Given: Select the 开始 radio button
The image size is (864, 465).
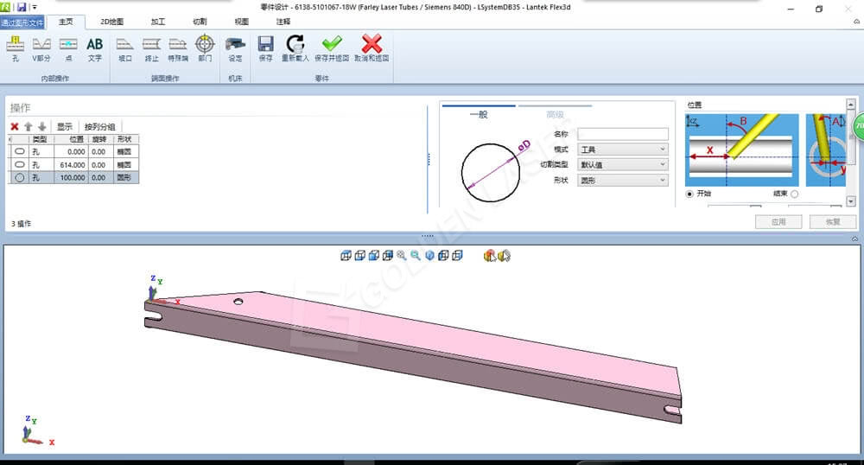Looking at the screenshot, I should (689, 194).
